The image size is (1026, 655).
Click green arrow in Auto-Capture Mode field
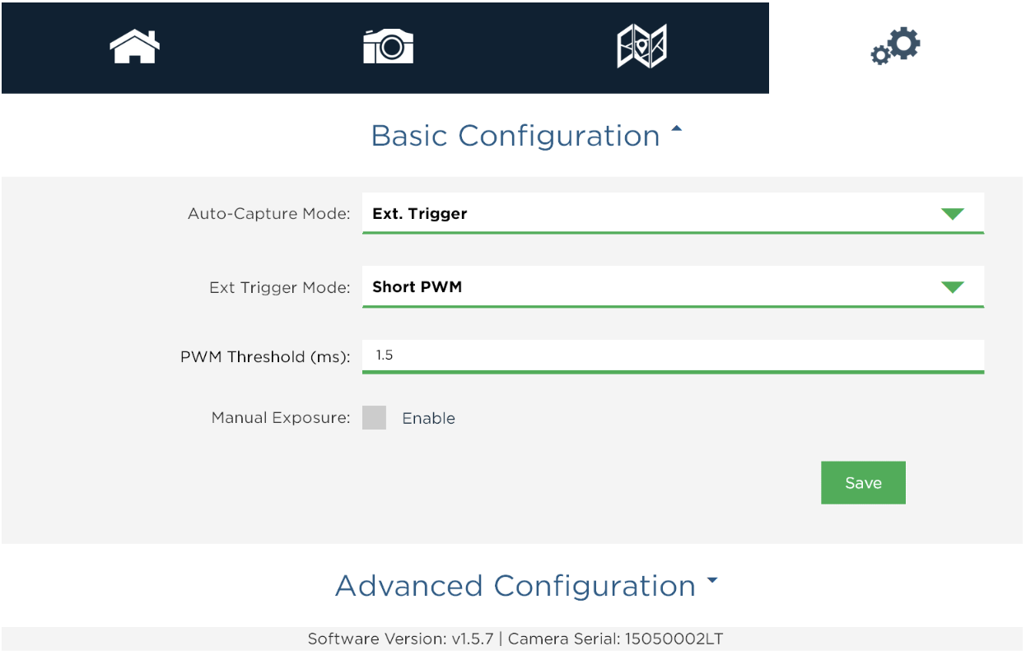click(x=952, y=214)
